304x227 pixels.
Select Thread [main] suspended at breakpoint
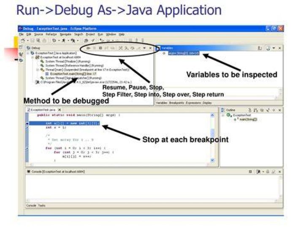[x=87, y=69]
